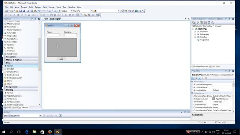Click the Form1.cs [Design] document tab

pos(52,19)
